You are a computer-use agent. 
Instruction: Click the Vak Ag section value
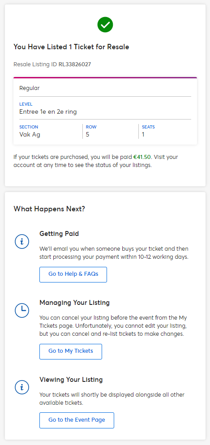(30, 134)
